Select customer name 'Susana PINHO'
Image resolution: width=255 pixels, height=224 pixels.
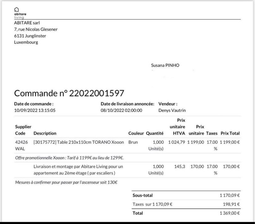[165, 65]
